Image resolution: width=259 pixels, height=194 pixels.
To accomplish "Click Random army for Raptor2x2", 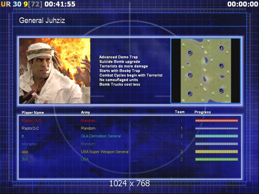I will 88,128.
